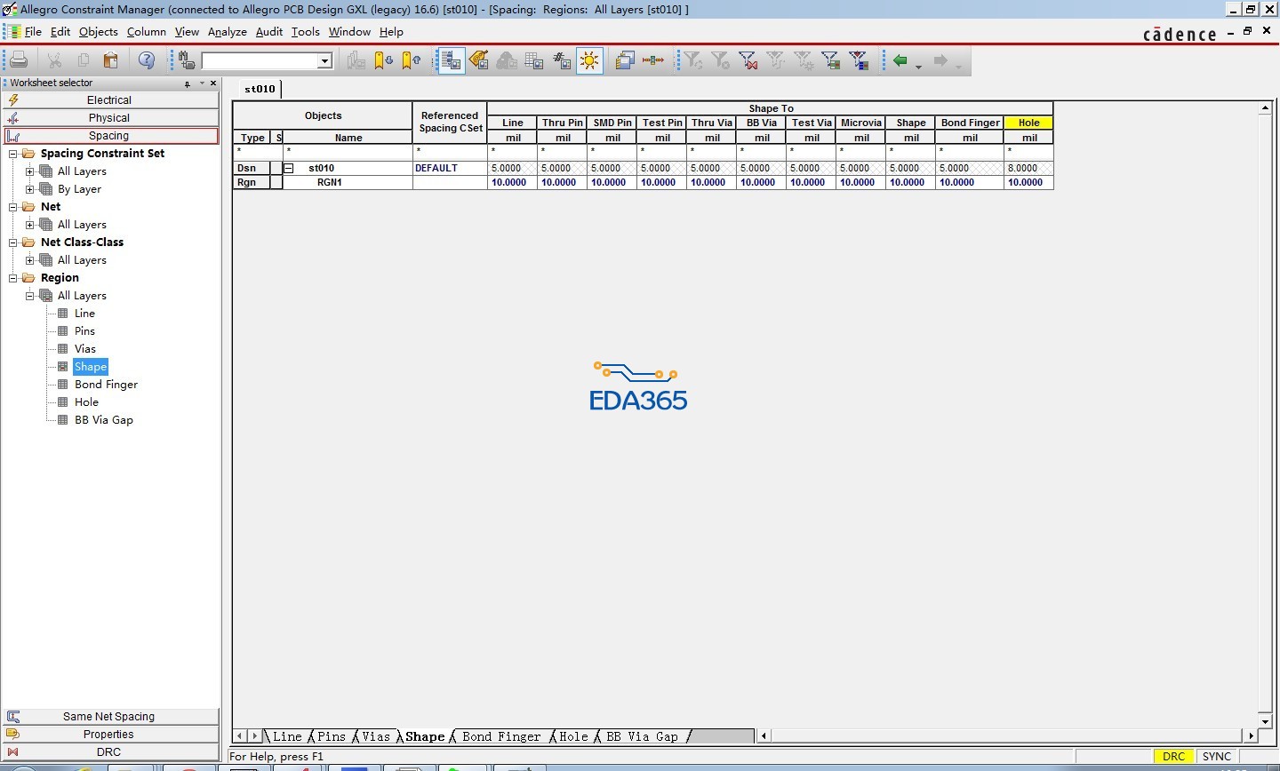The height and width of the screenshot is (771, 1280).
Task: Click the bookmark icon with up arrow
Action: pos(412,60)
